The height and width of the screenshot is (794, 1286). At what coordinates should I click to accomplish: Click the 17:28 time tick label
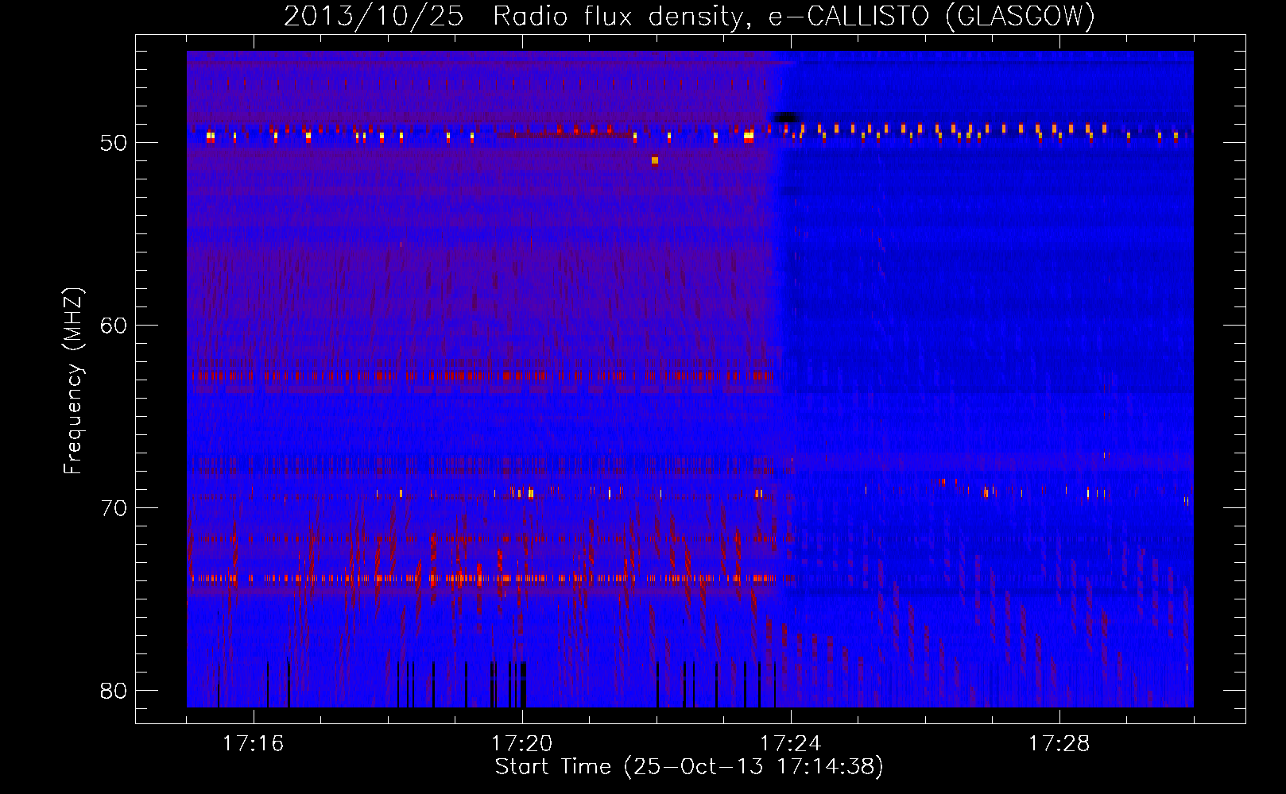(1059, 744)
